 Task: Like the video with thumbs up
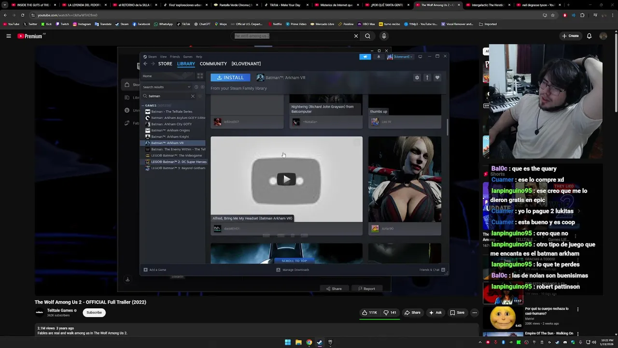click(370, 313)
